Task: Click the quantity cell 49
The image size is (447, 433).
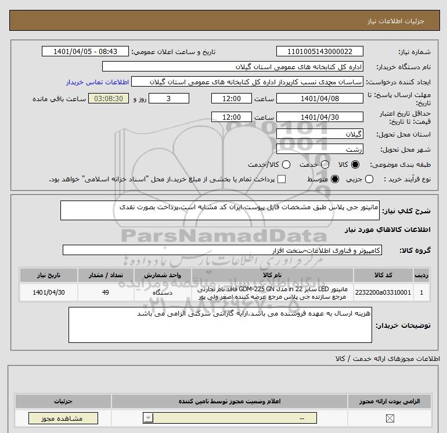Action: click(106, 292)
